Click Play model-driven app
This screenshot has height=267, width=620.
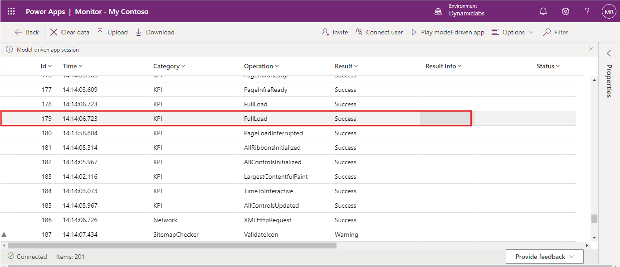point(447,32)
